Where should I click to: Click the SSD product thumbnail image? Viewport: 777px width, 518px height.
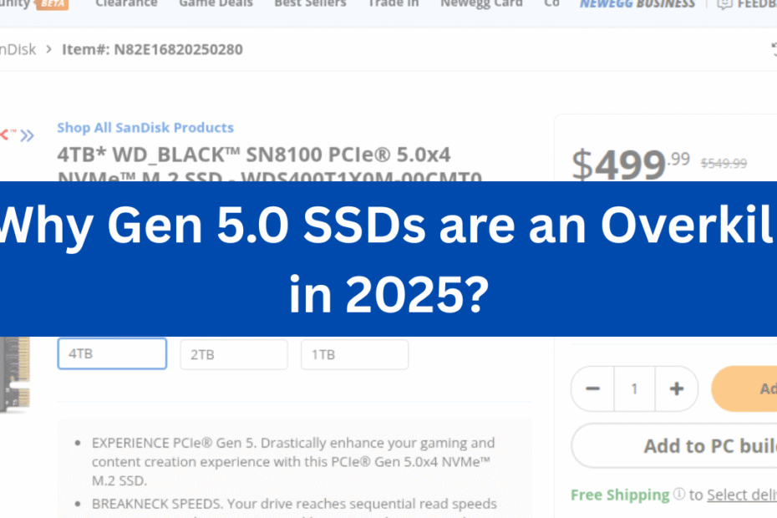pos(15,374)
